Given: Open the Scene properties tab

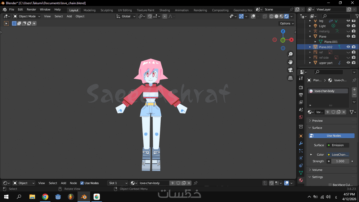Looking at the screenshot, I should pos(301,109).
